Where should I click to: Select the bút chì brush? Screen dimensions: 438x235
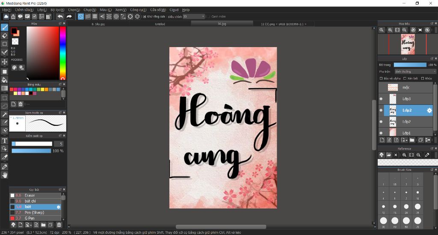[x=36, y=201]
